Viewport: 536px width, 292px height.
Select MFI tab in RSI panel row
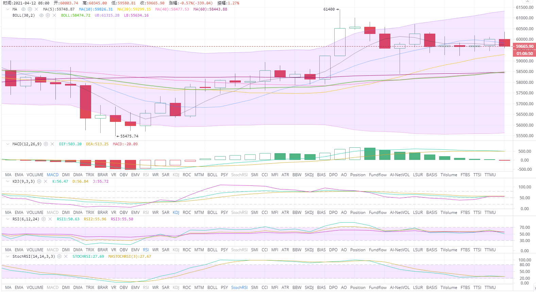coord(275,250)
